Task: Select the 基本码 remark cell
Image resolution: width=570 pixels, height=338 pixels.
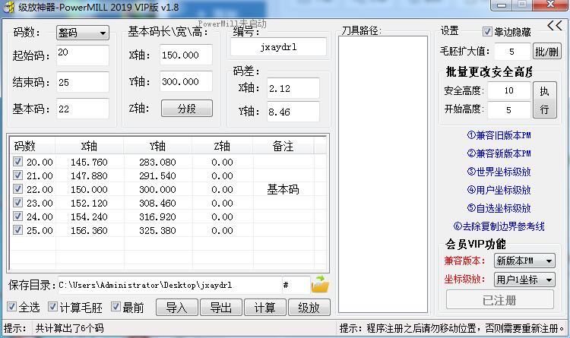Action: coord(283,189)
